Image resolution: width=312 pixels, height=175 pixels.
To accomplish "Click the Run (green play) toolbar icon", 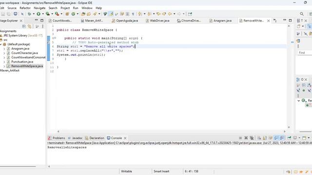I will click(39, 14).
